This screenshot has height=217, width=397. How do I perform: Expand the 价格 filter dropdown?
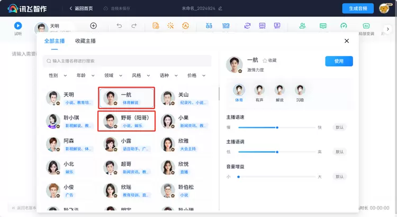(x=194, y=76)
